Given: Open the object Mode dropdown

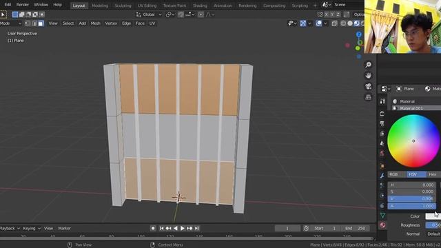Looking at the screenshot, I should pos(11,23).
